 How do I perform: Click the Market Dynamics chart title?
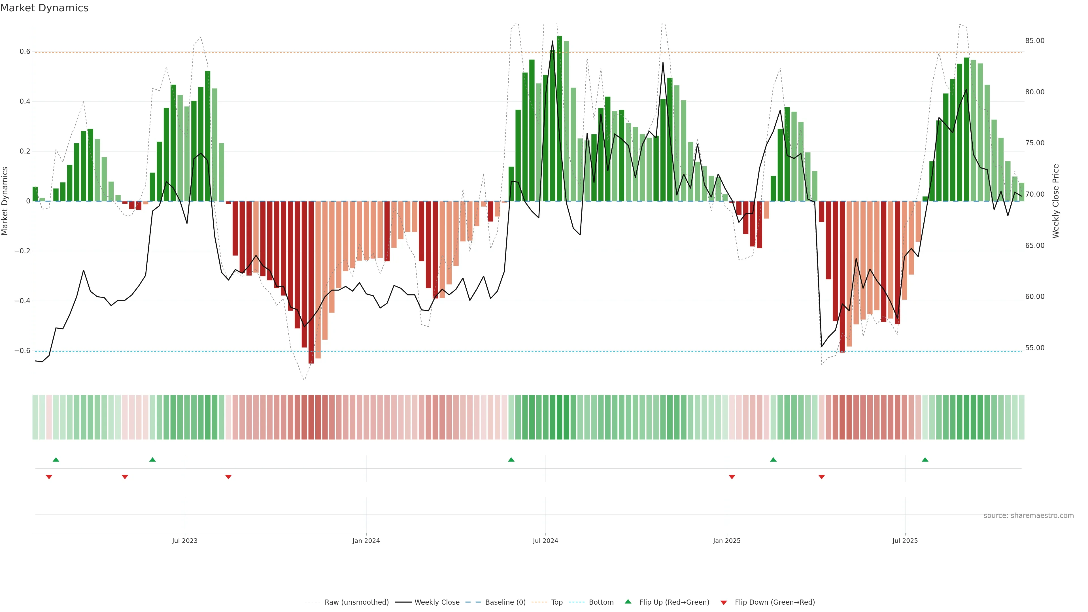pyautogui.click(x=44, y=8)
